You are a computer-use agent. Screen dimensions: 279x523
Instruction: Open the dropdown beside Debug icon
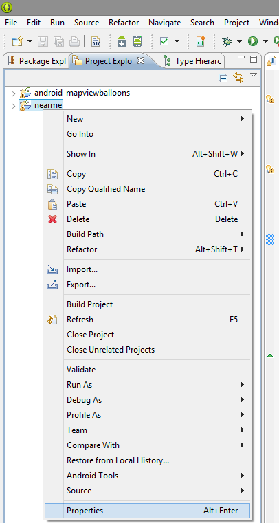[239, 41]
